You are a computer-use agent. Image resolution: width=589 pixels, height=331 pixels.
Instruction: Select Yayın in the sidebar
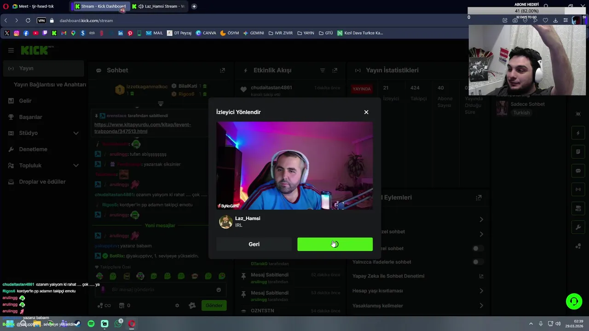click(42, 68)
